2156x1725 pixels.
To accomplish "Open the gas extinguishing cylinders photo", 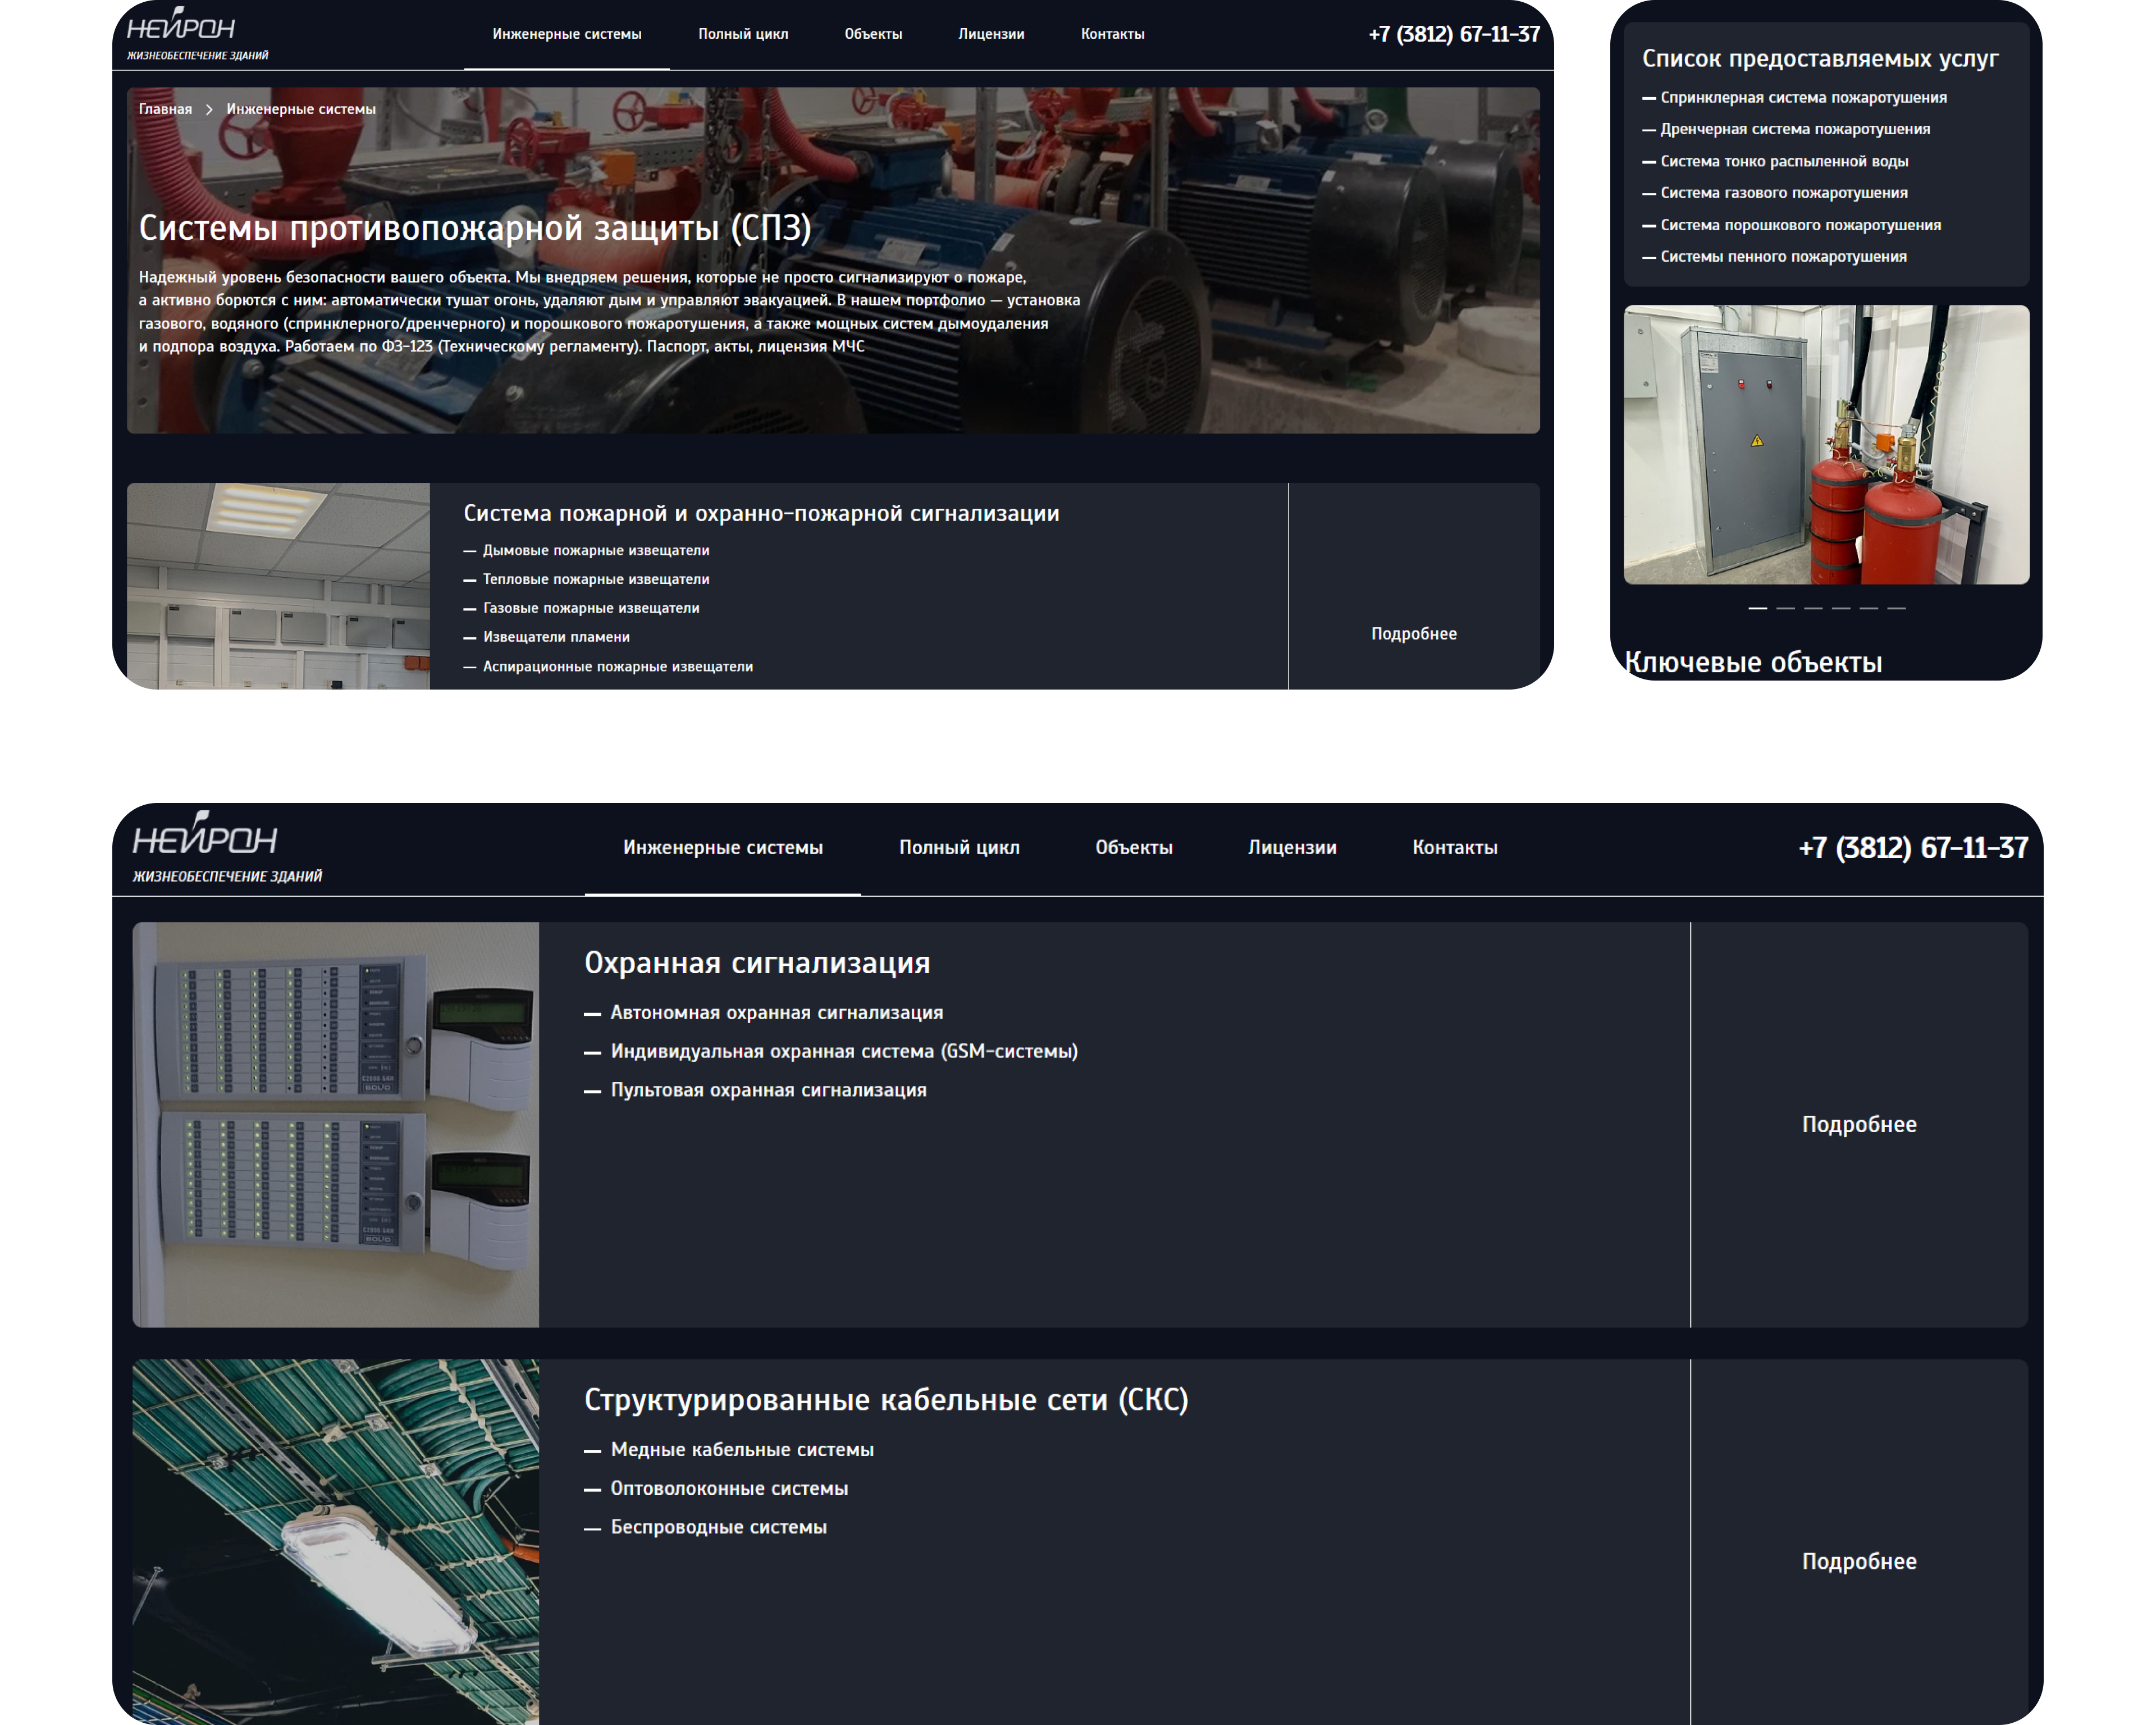I will pyautogui.click(x=1826, y=444).
